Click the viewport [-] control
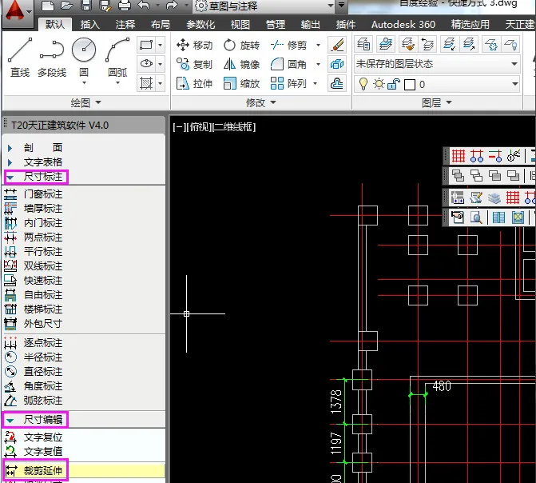 coord(179,127)
